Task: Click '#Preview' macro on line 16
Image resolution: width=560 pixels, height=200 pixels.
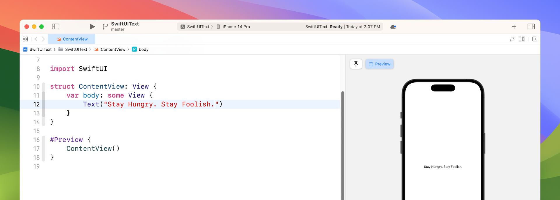Action: (x=66, y=140)
